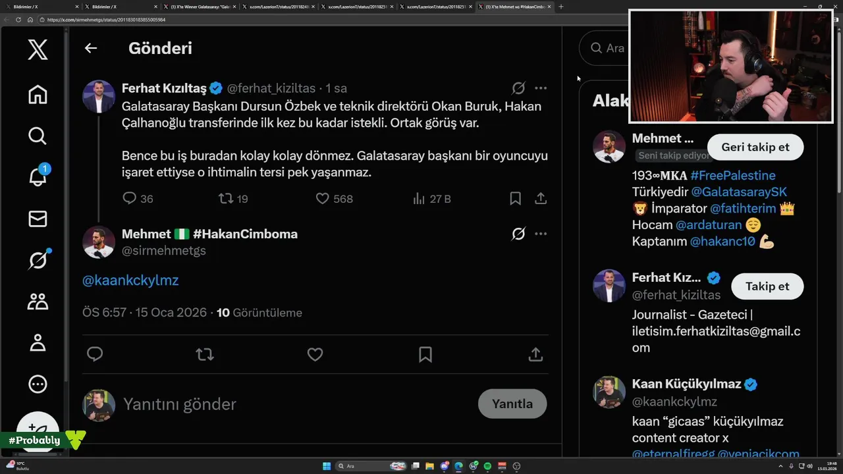This screenshot has width=843, height=474.
Task: Open the #FreePalestine hashtag link
Action: pos(732,175)
